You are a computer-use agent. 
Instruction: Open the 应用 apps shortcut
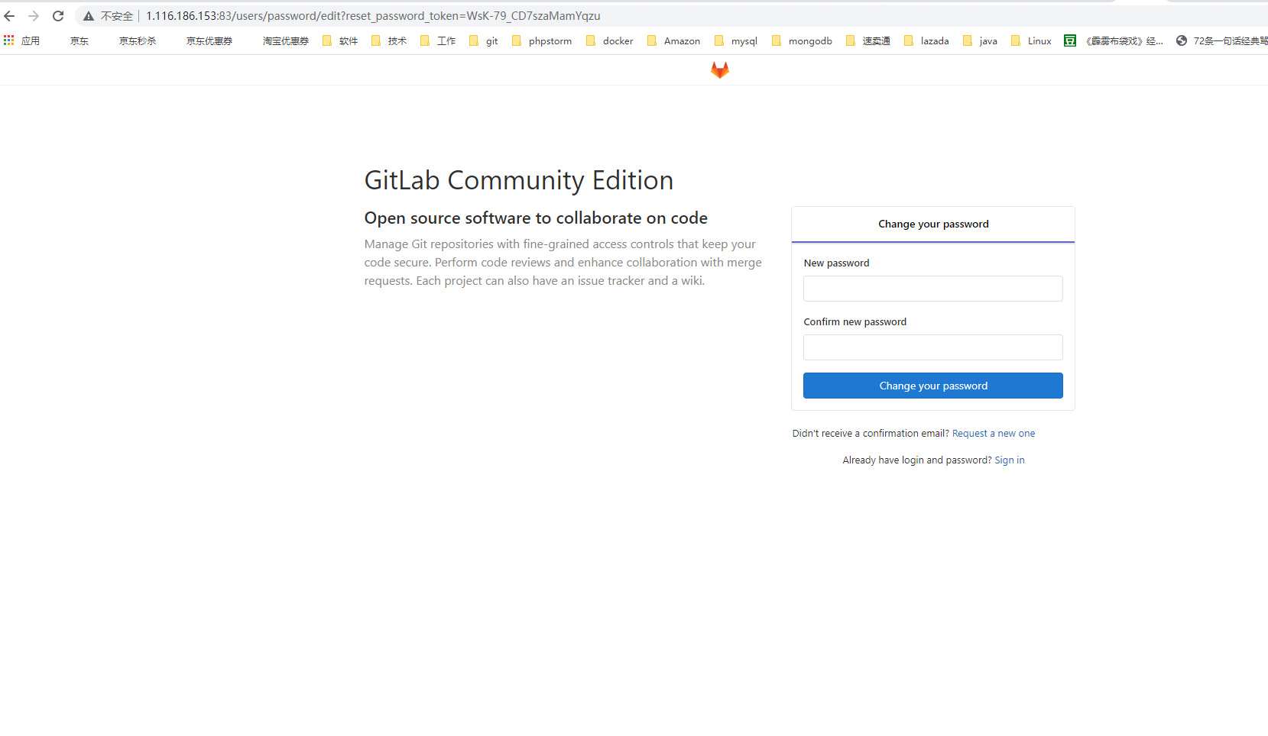click(21, 41)
